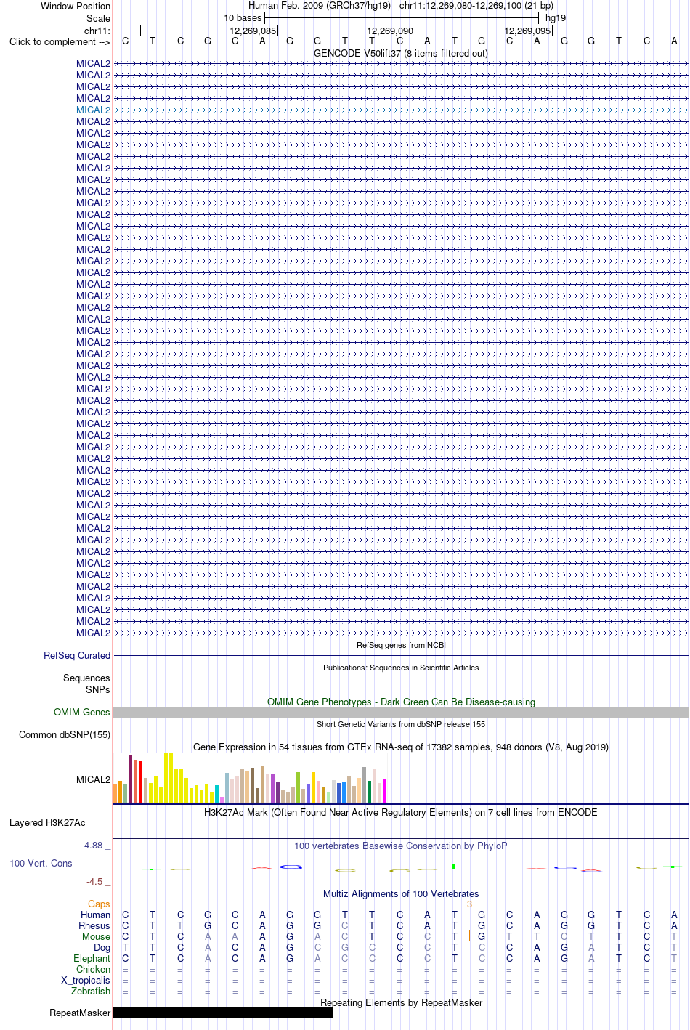Click the '100 Vert. Cons' label

tap(41, 863)
